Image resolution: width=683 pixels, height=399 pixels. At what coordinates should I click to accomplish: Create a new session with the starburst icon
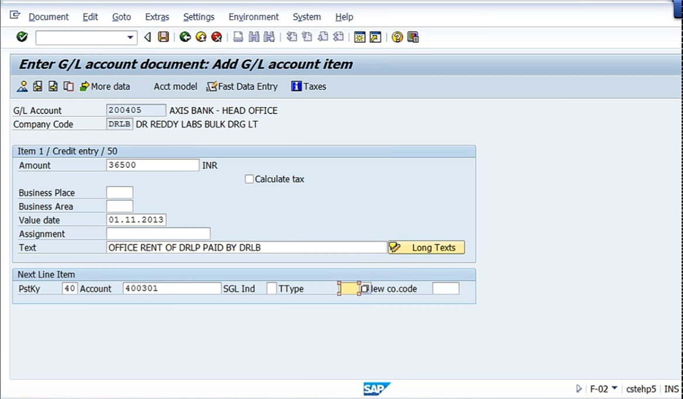(x=359, y=37)
